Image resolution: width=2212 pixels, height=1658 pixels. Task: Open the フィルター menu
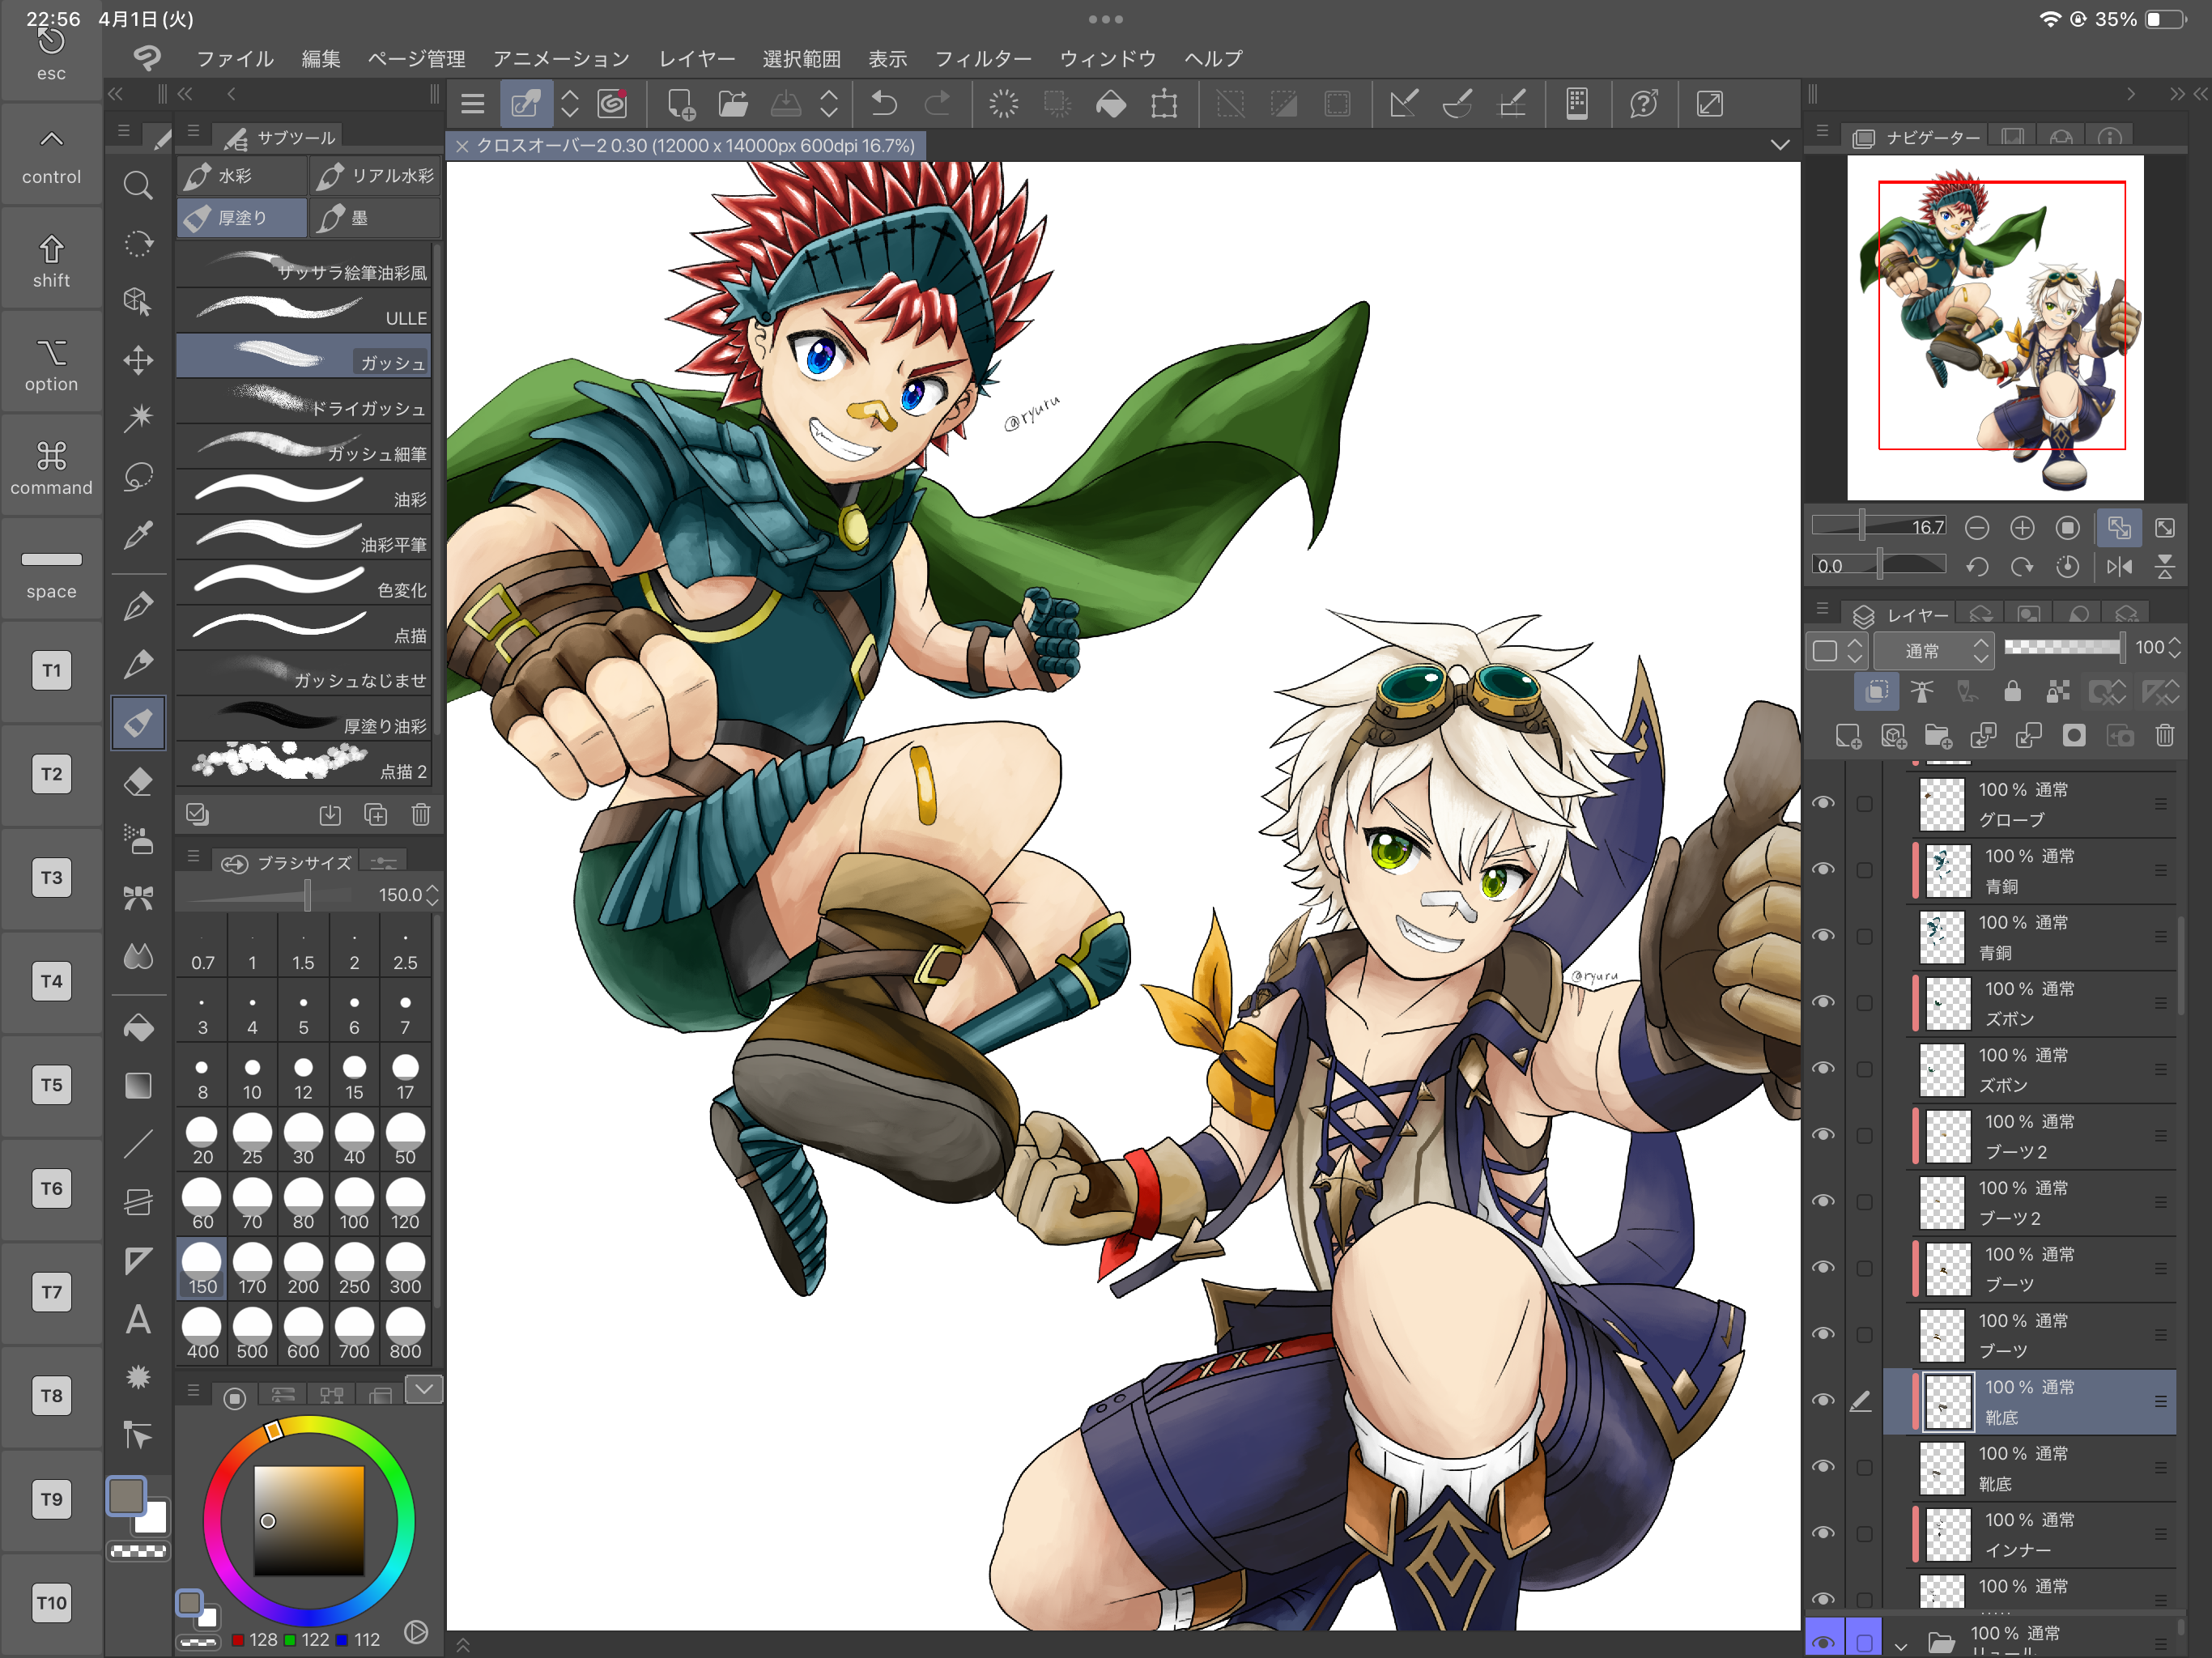pyautogui.click(x=982, y=58)
